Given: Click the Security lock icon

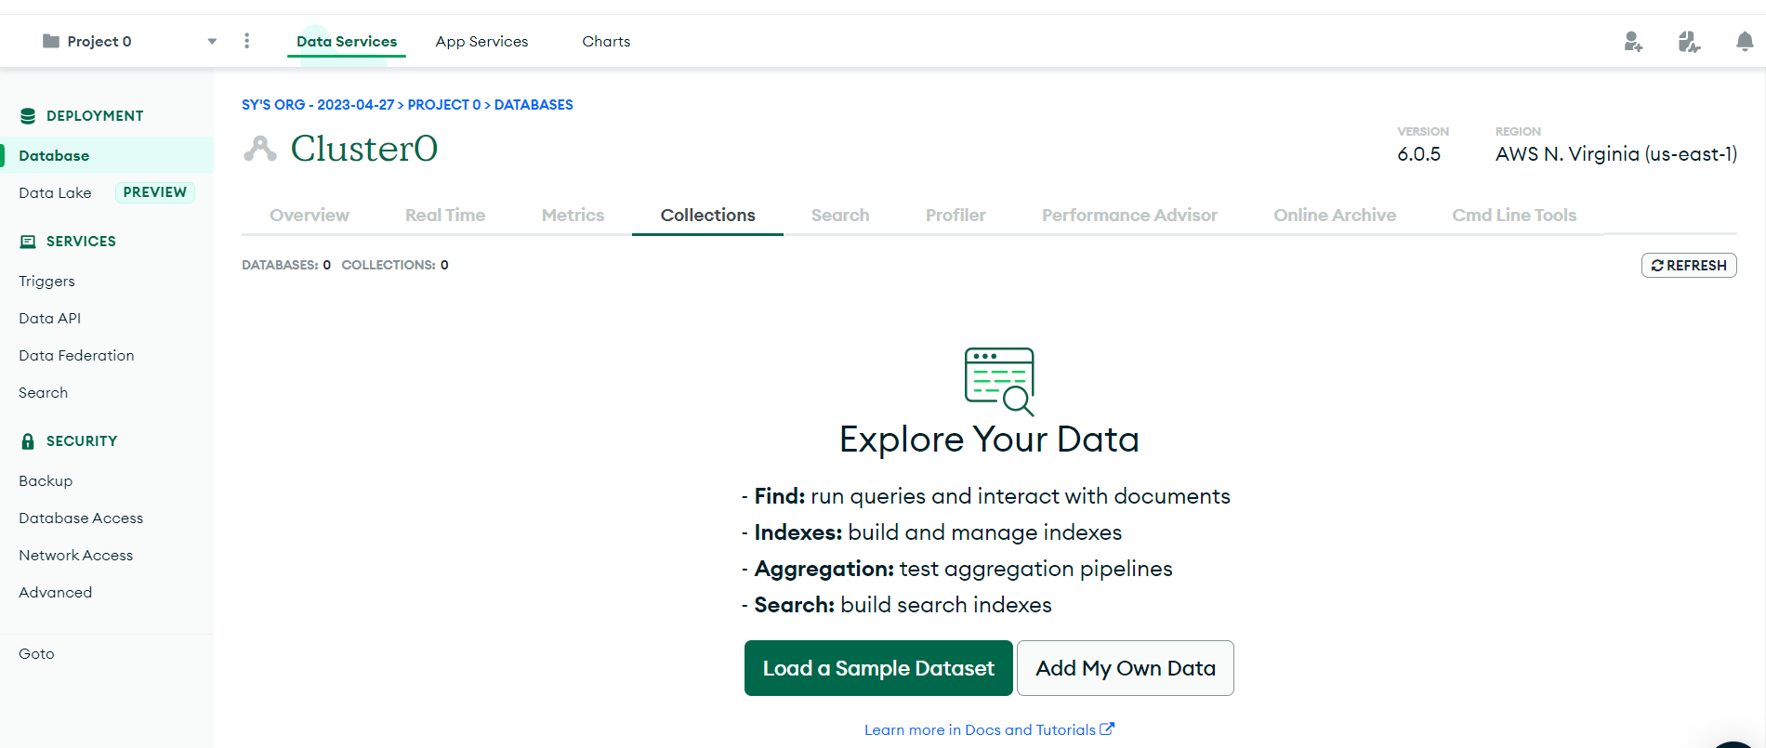Looking at the screenshot, I should (x=28, y=441).
